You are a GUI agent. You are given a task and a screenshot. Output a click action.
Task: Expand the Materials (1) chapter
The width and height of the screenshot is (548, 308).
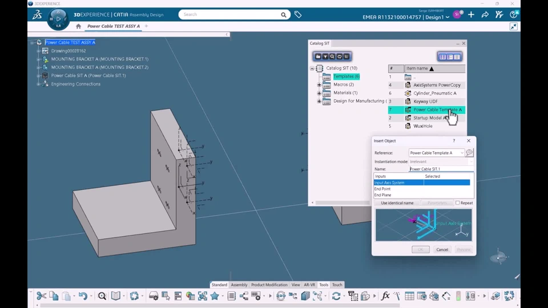(319, 93)
